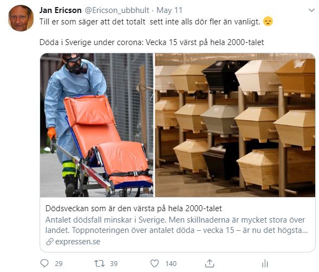Click the paramedic with stretcher photo
Screen dimensions: 319x272
pos(97,125)
